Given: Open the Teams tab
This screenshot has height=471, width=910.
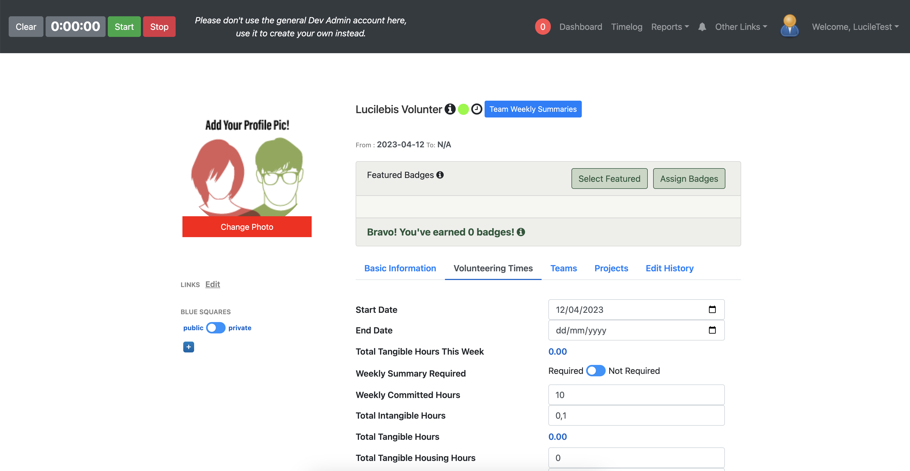Looking at the screenshot, I should click(563, 268).
